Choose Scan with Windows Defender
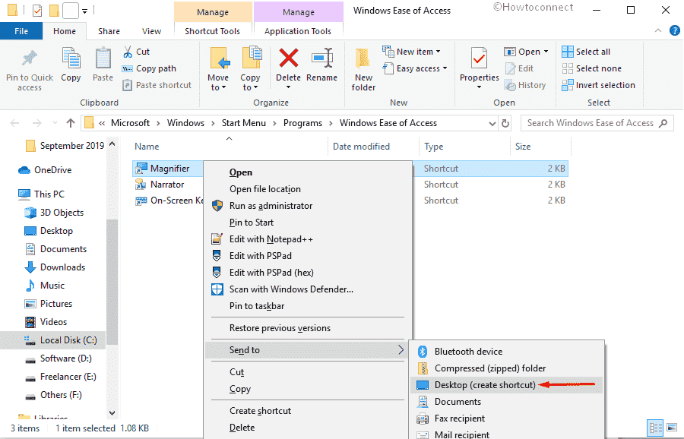Image resolution: width=684 pixels, height=439 pixels. [291, 289]
